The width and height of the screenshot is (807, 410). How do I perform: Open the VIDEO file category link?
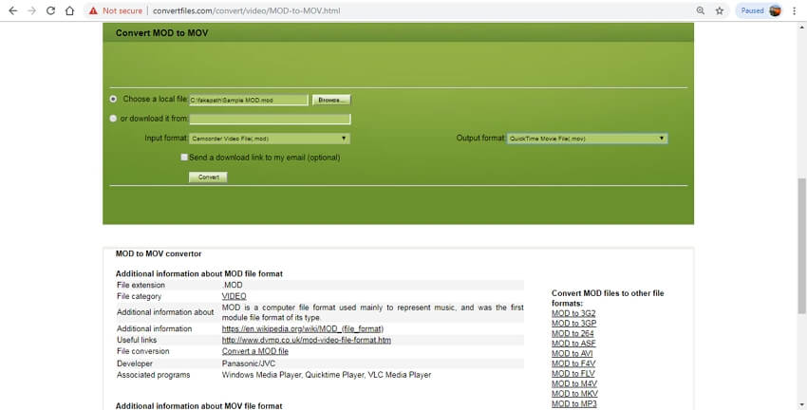click(234, 296)
